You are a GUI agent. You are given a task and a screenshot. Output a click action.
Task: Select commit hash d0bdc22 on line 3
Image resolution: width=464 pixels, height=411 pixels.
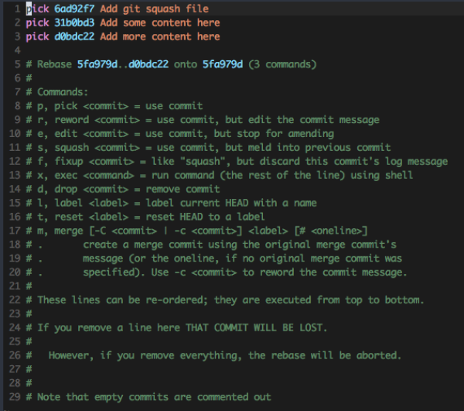(74, 36)
